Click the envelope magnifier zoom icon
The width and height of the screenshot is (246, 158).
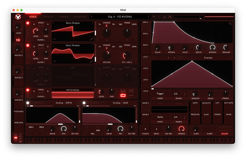click(x=230, y=23)
